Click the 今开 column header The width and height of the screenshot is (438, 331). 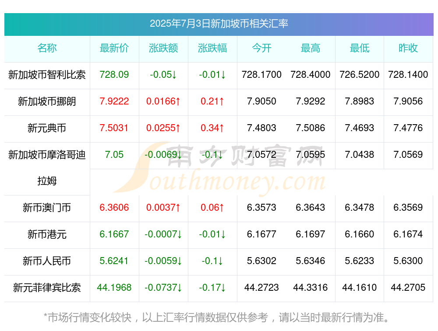[261, 48]
